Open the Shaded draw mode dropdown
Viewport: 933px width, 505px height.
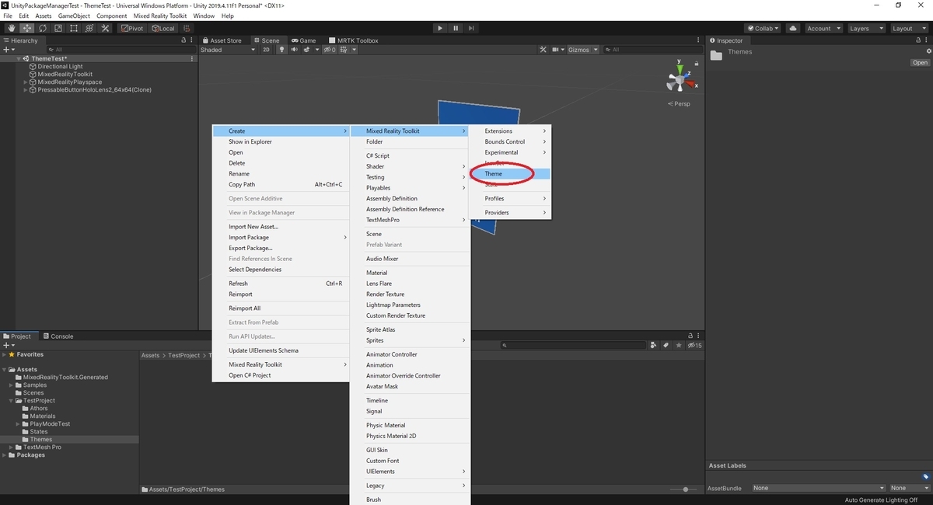(x=228, y=50)
